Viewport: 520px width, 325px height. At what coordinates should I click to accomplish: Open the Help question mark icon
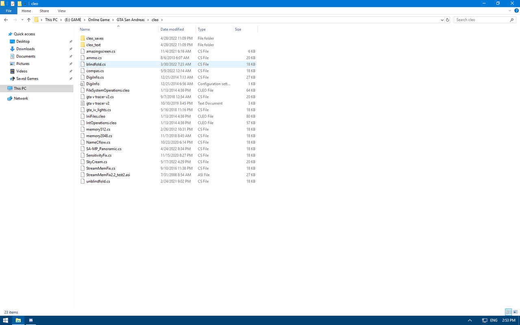[x=516, y=11]
